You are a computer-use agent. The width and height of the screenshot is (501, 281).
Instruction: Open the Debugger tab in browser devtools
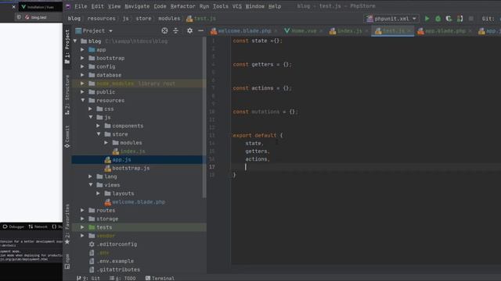pos(13,227)
